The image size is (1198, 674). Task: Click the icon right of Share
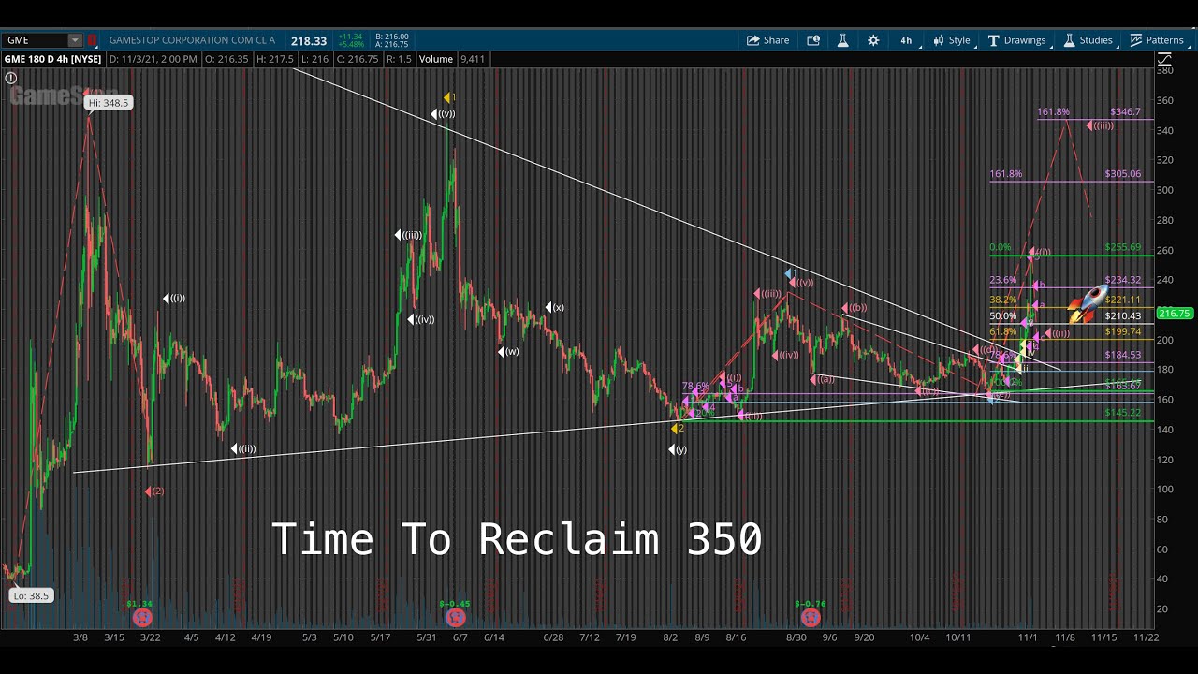(x=813, y=40)
